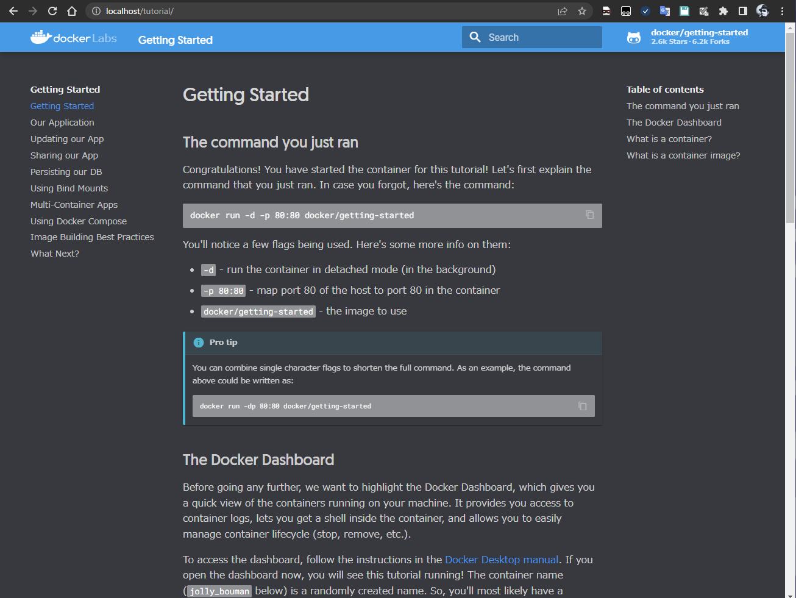Go to Using Docker Compose page

coord(79,221)
